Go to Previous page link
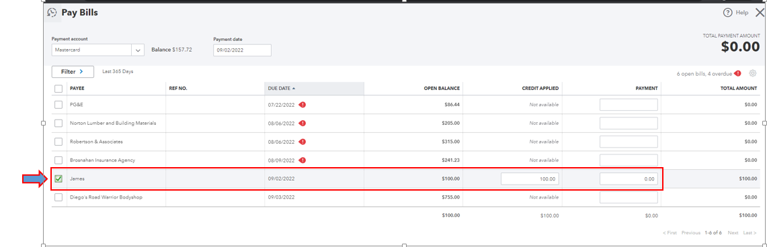Viewport: 767px width, 247px height. tap(691, 233)
